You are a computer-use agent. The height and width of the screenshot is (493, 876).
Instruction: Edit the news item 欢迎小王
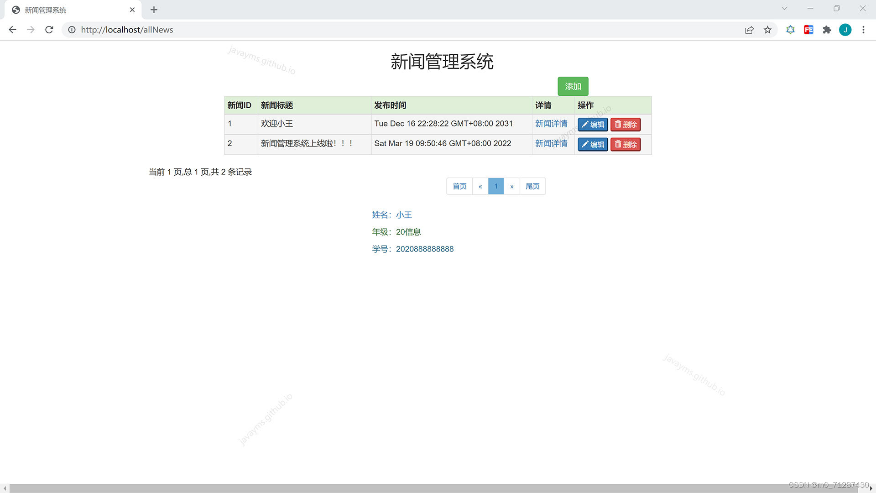(x=593, y=125)
